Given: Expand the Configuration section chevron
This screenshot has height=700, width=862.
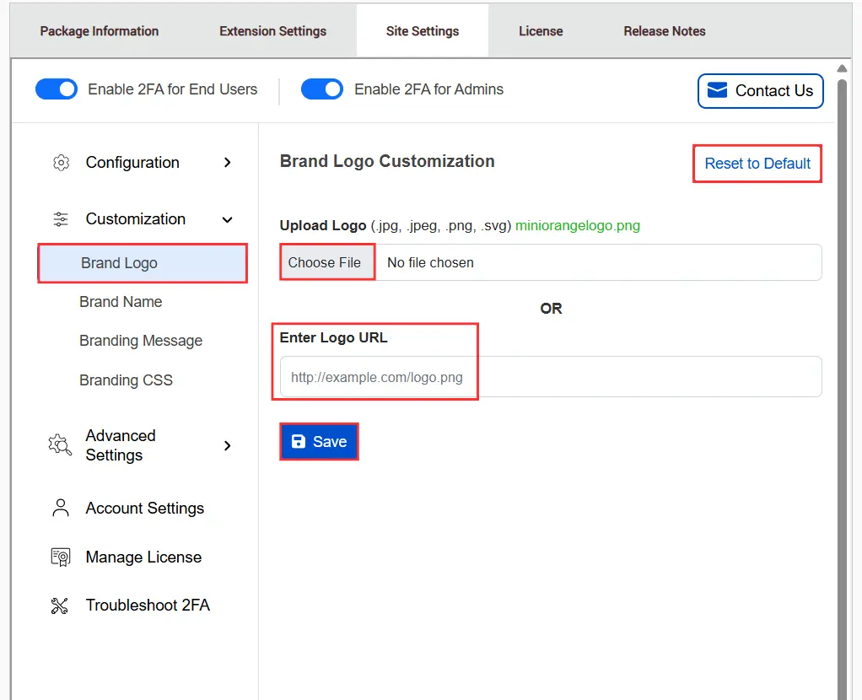Looking at the screenshot, I should (x=227, y=163).
